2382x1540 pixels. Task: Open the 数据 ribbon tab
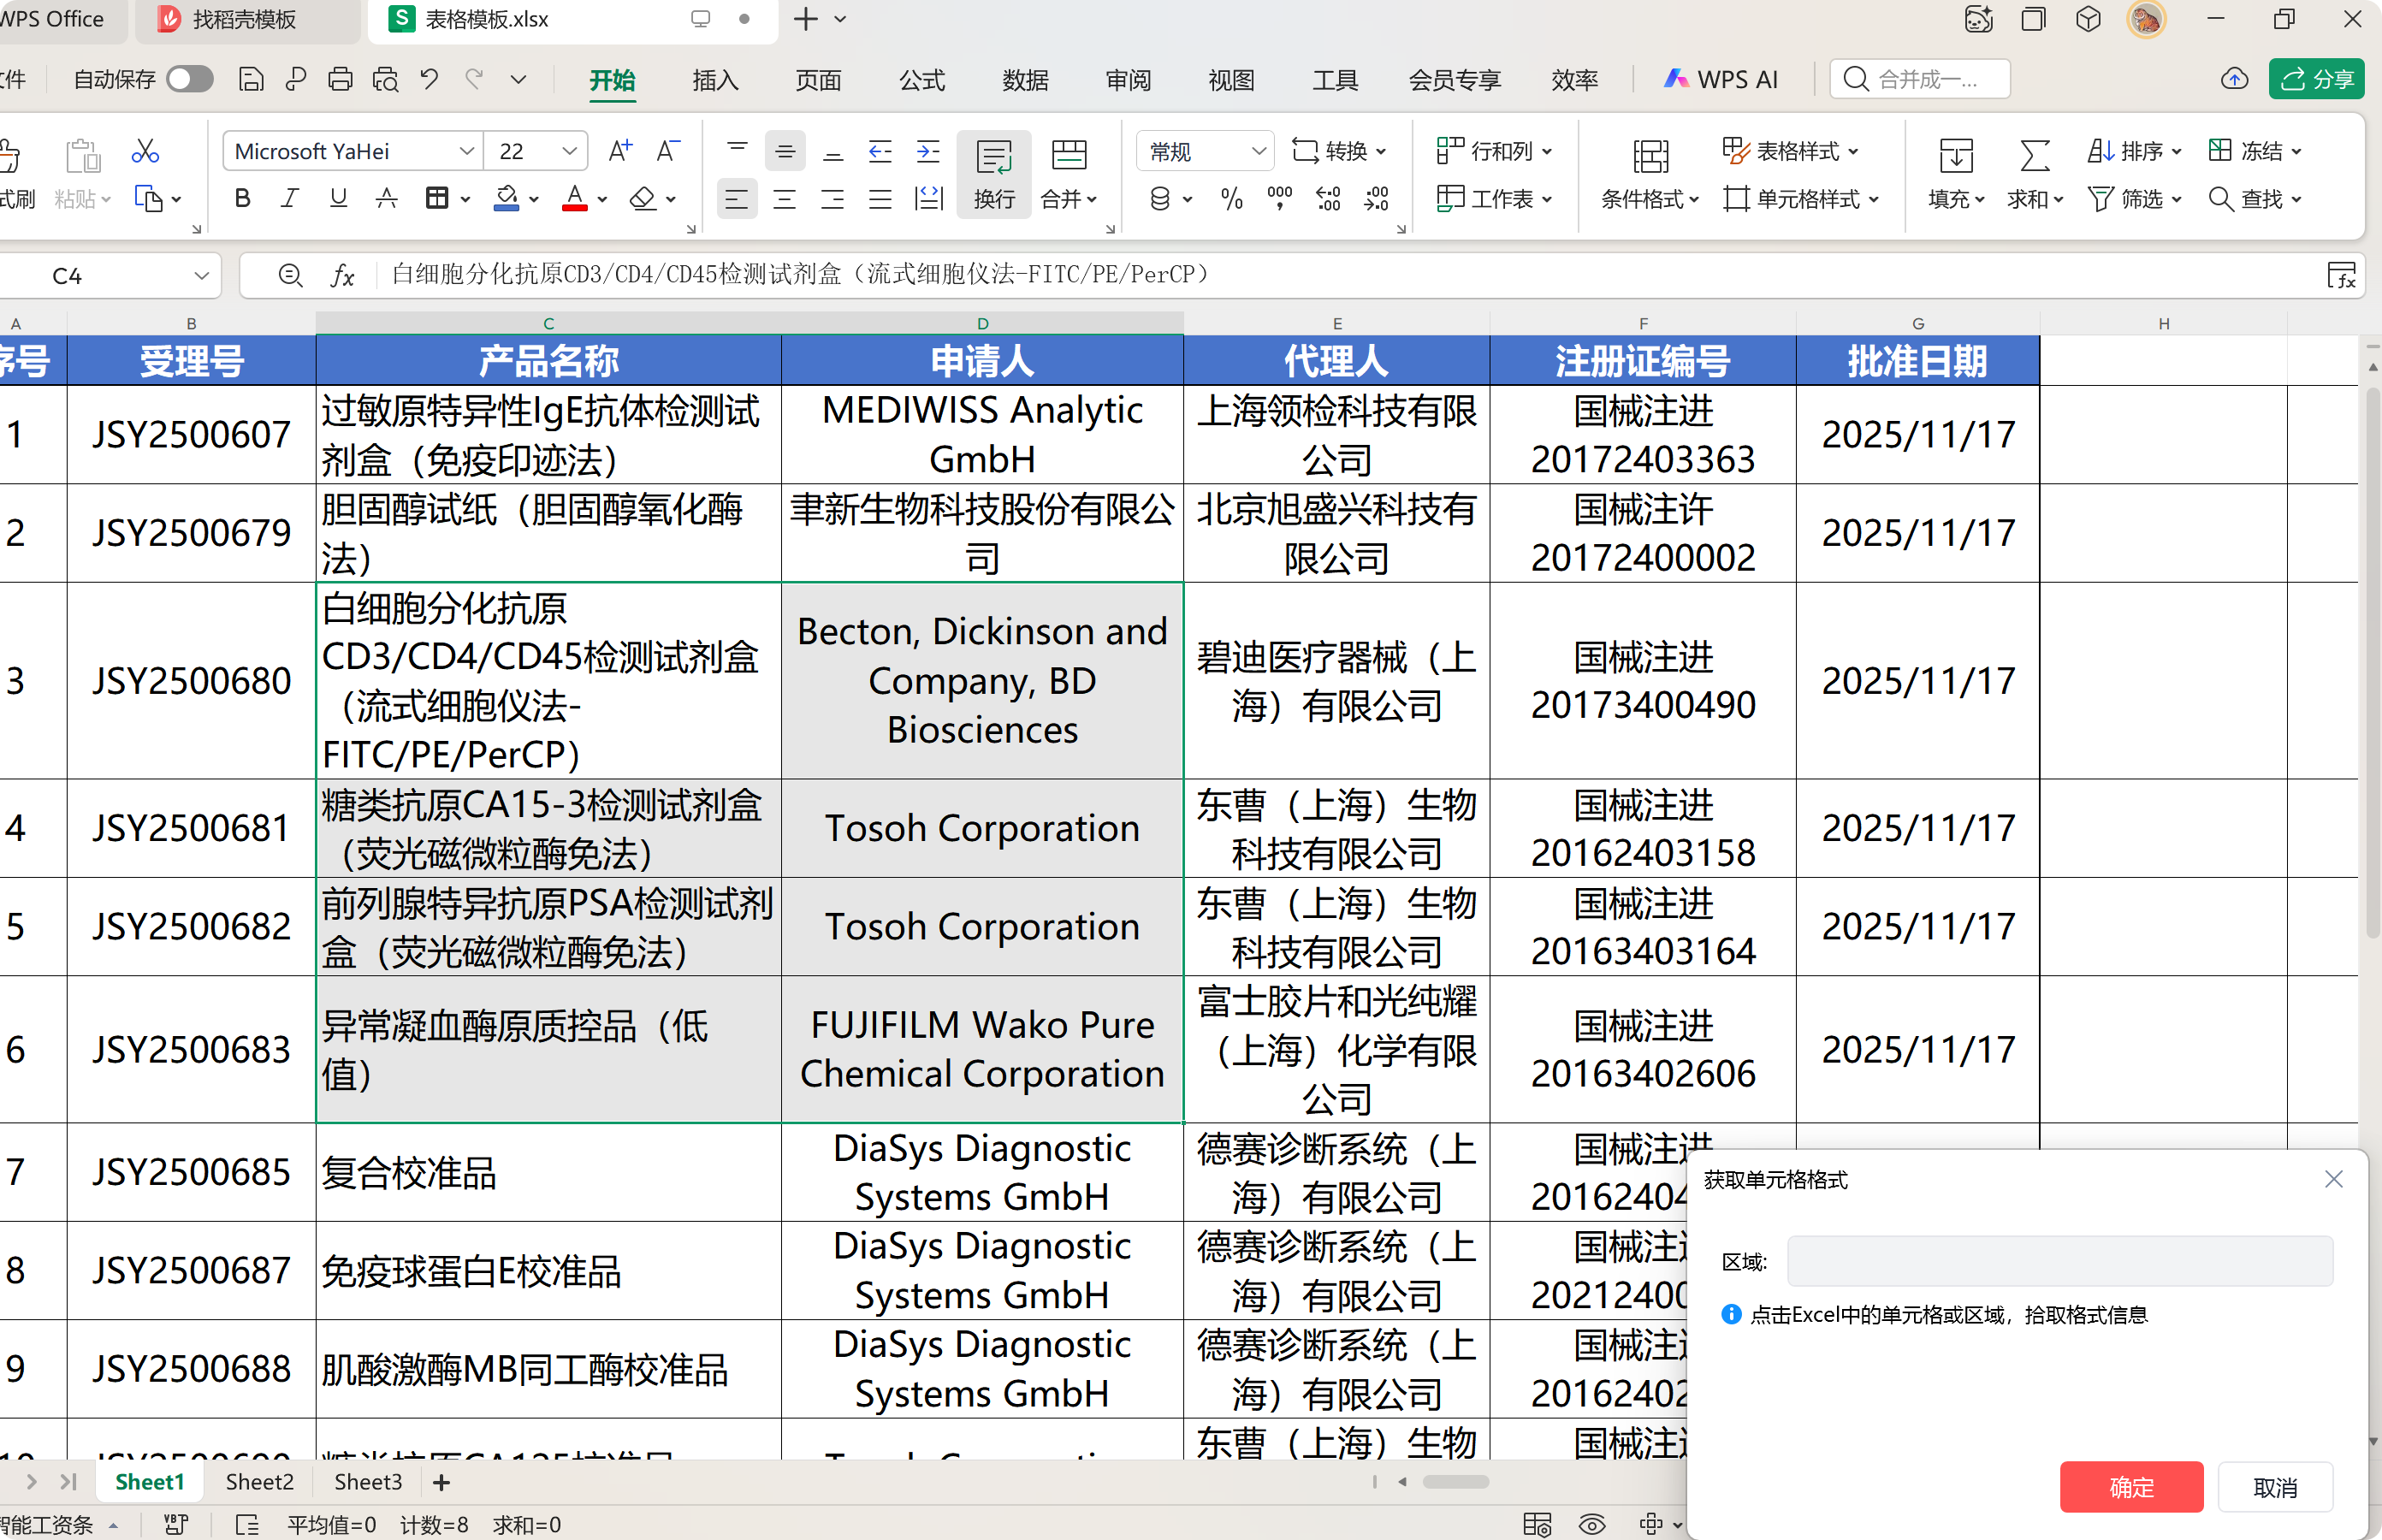[1025, 79]
